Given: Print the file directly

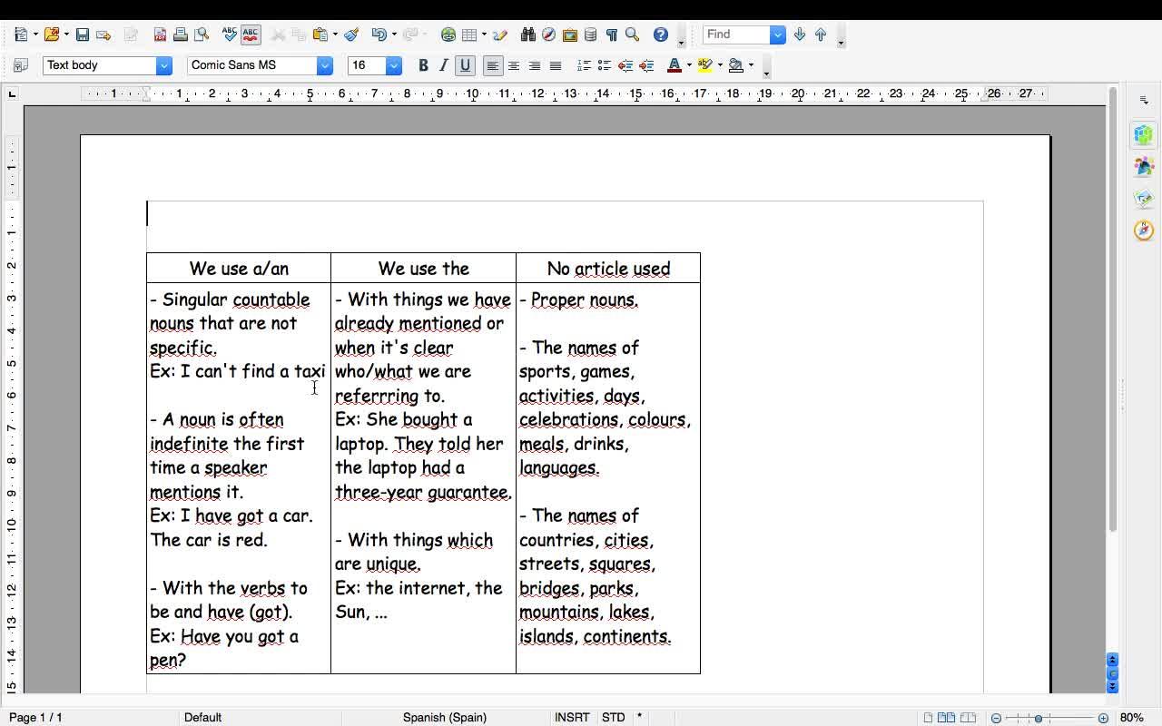Looking at the screenshot, I should tap(181, 34).
